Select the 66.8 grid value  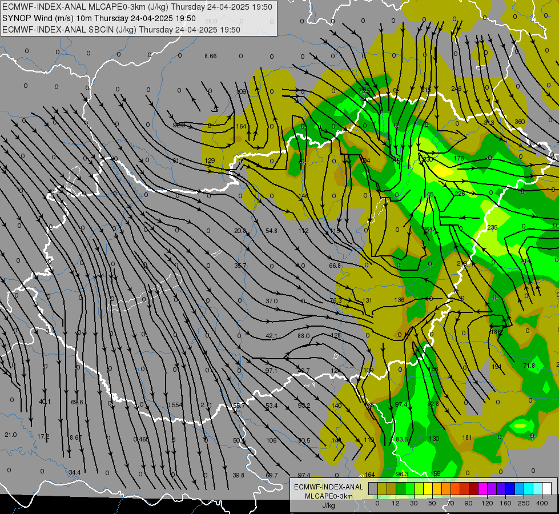click(335, 266)
